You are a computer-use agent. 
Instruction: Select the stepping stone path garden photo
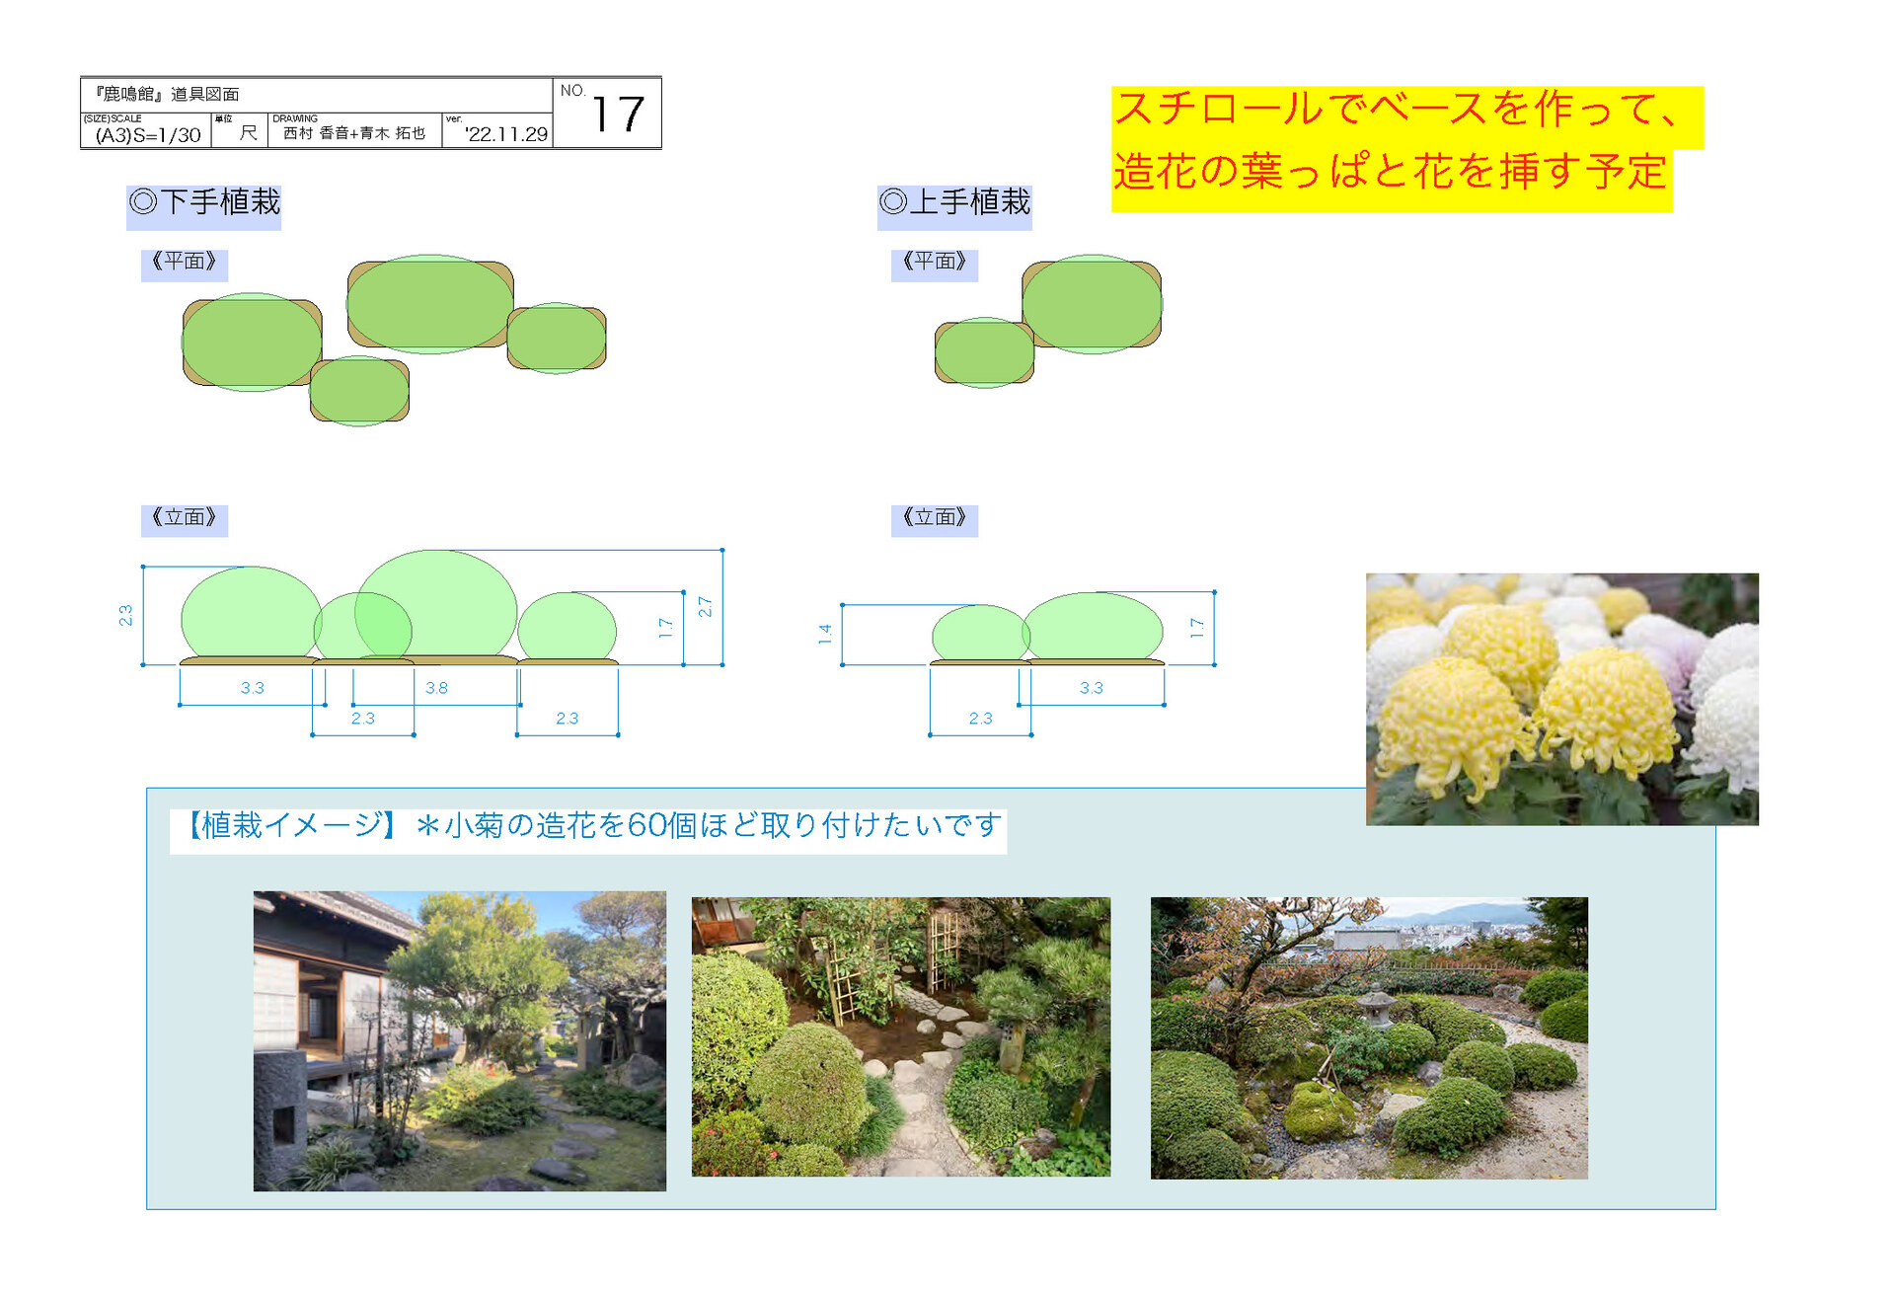click(900, 1035)
